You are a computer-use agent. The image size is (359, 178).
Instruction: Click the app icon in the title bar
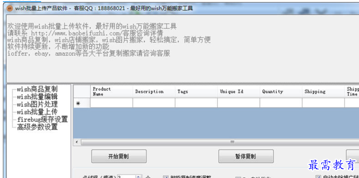[10, 8]
